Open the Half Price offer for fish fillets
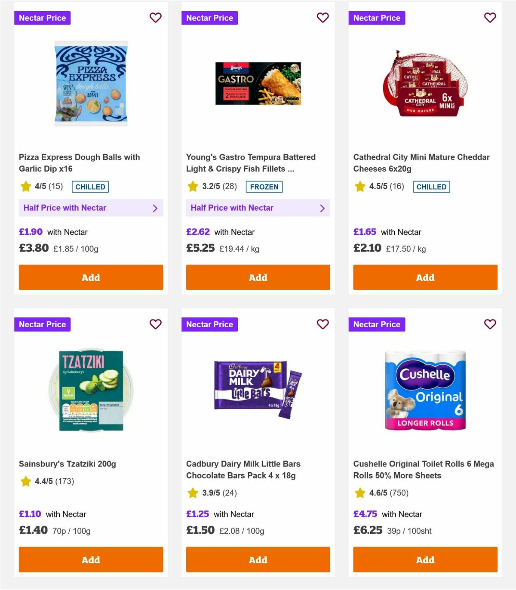 pos(258,208)
